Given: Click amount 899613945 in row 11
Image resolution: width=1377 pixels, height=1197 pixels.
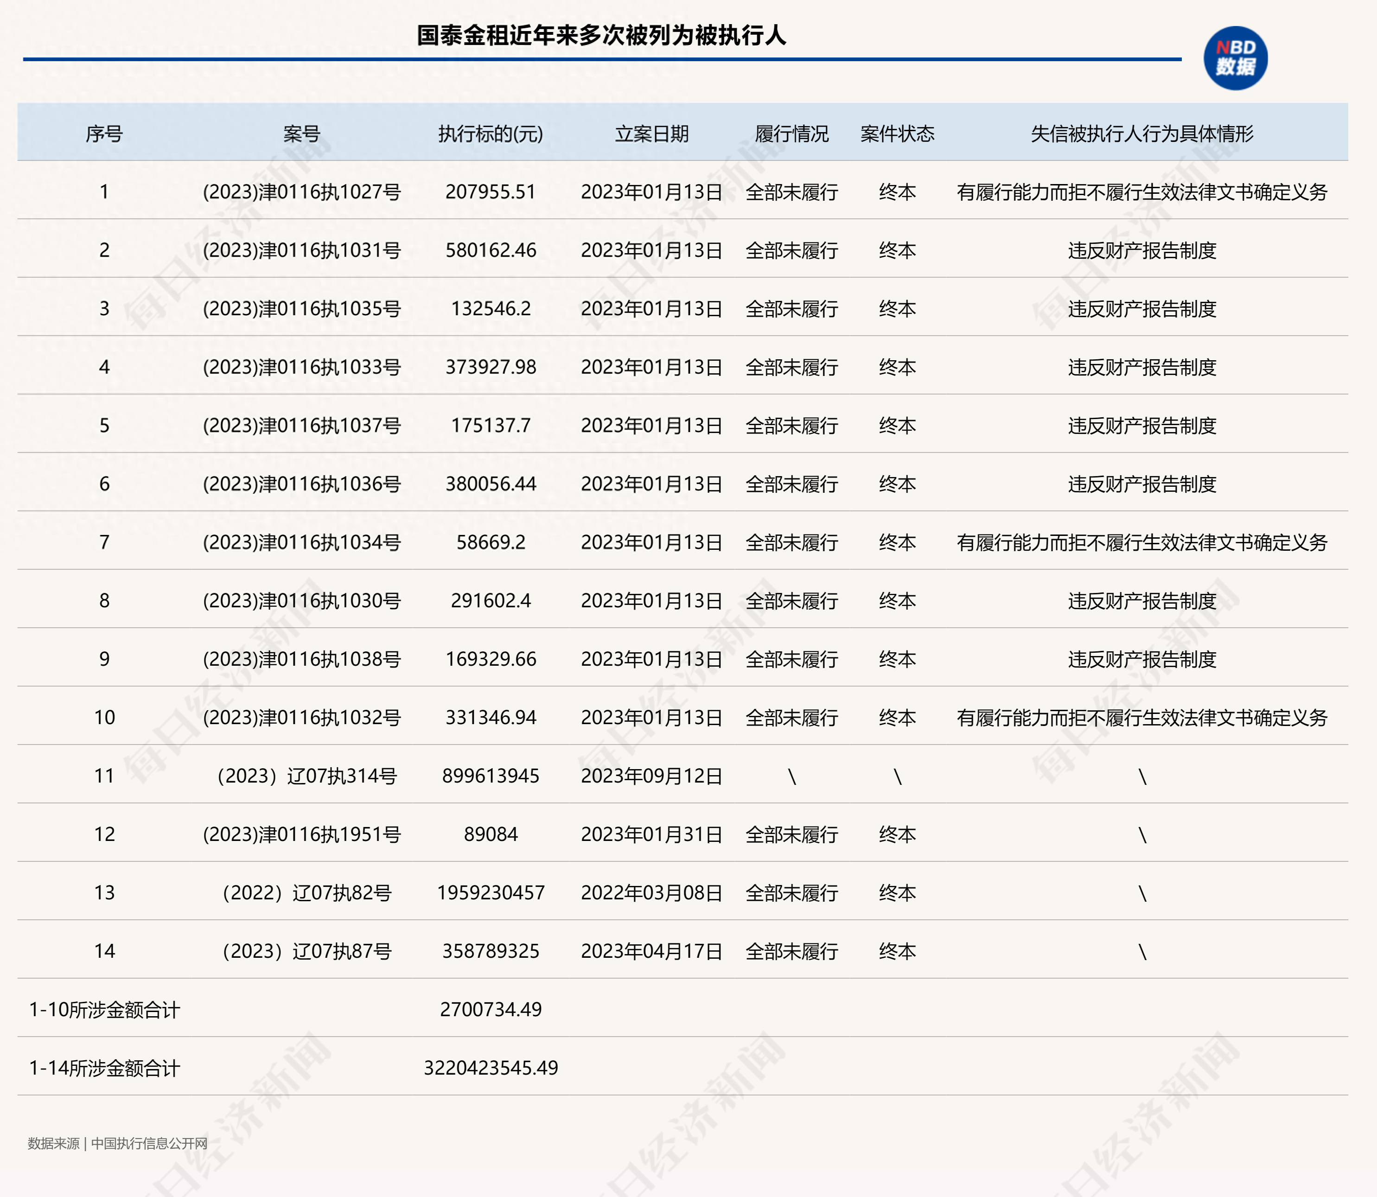Looking at the screenshot, I should [x=491, y=776].
